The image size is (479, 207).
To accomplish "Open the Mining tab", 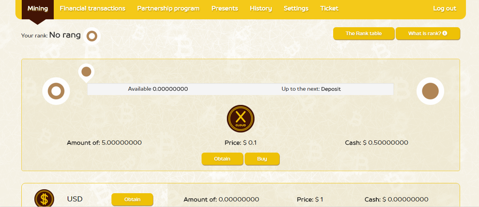I will pos(38,8).
